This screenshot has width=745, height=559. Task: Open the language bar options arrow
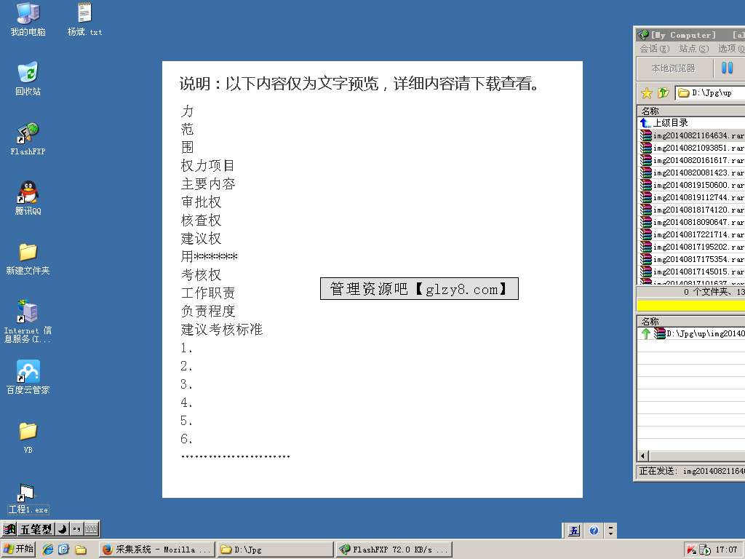pyautogui.click(x=611, y=531)
